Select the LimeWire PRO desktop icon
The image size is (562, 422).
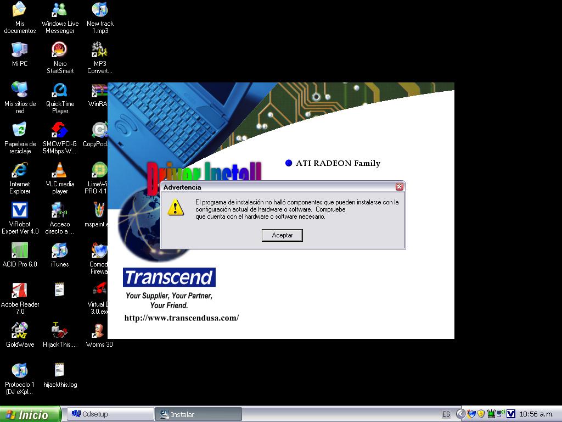[96, 179]
